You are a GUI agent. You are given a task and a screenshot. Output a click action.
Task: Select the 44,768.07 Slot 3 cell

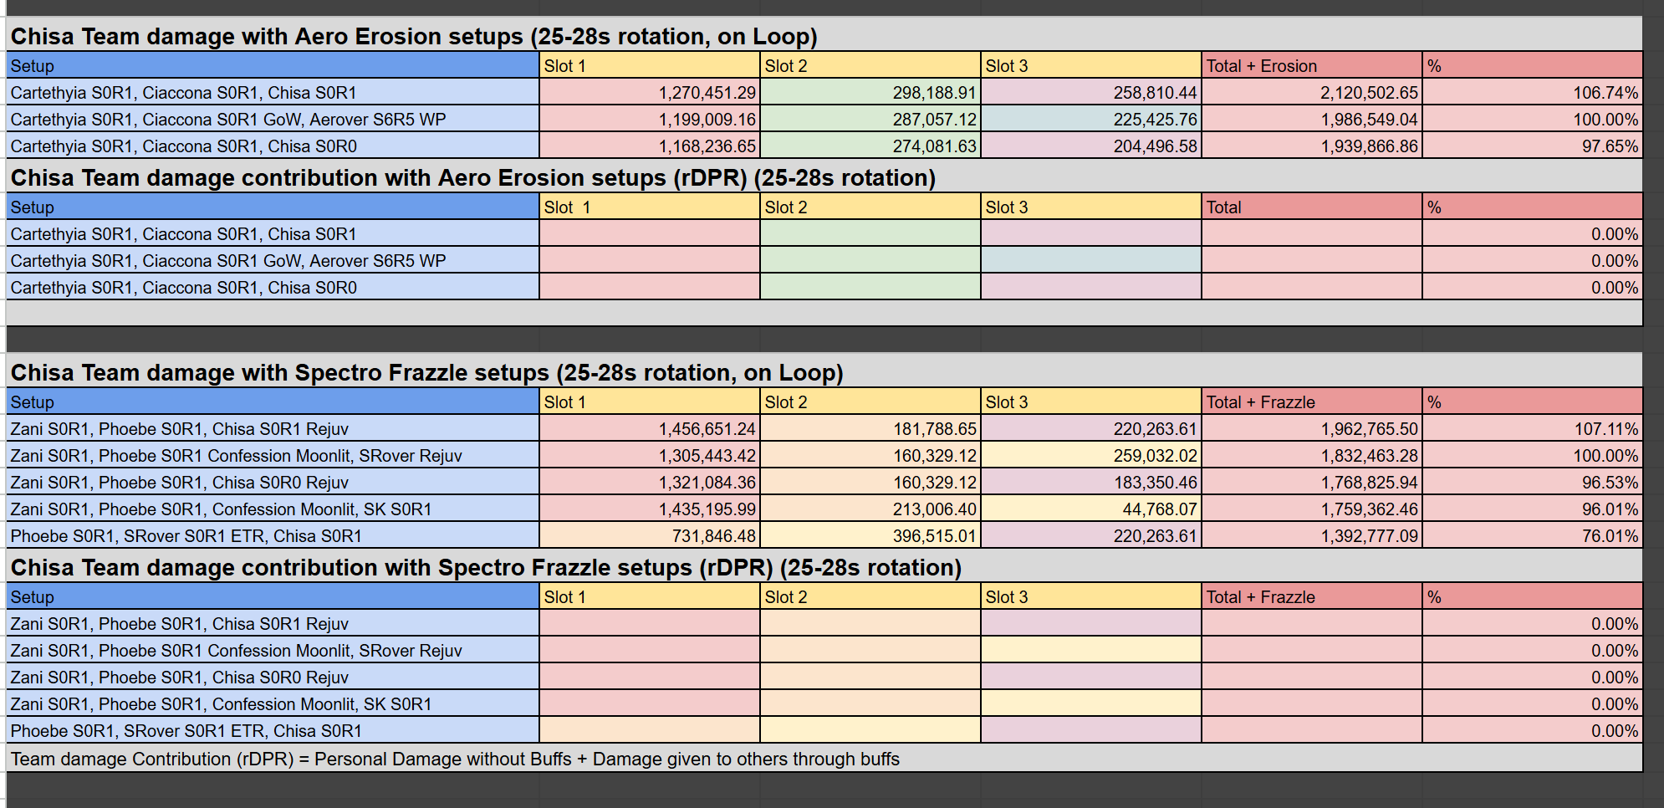[x=1091, y=509]
